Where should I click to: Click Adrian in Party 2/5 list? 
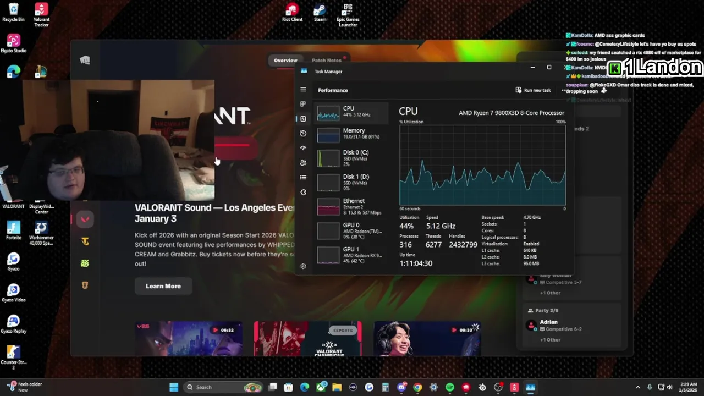pyautogui.click(x=548, y=322)
